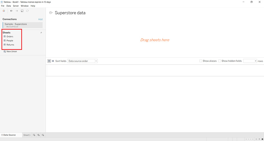
Task: Switch to the Sheet 1 tab
Action: click(x=27, y=135)
